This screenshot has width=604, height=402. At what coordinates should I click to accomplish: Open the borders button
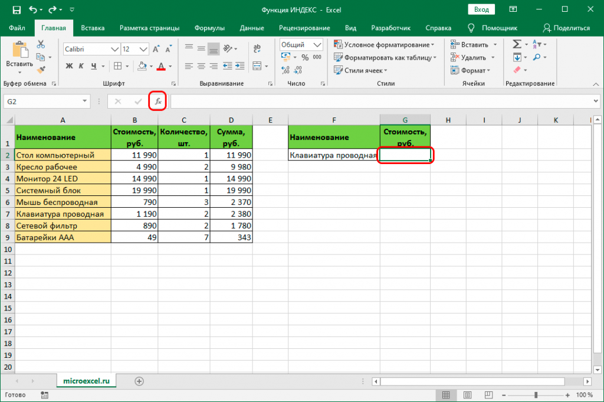tap(118, 66)
